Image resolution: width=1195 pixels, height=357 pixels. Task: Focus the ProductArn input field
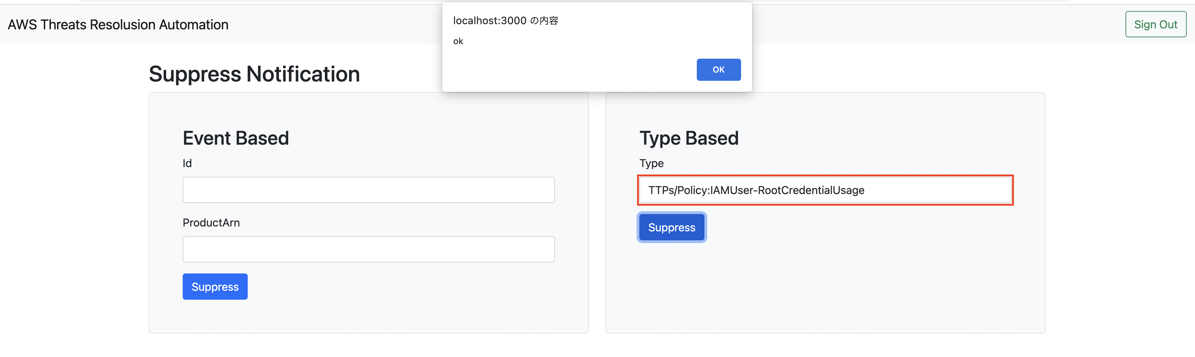pos(368,249)
